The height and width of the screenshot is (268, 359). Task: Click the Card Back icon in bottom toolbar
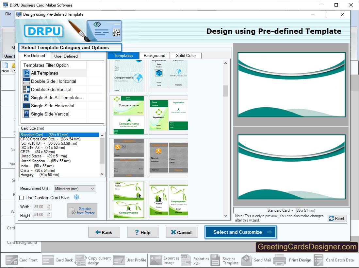pyautogui.click(x=48, y=260)
